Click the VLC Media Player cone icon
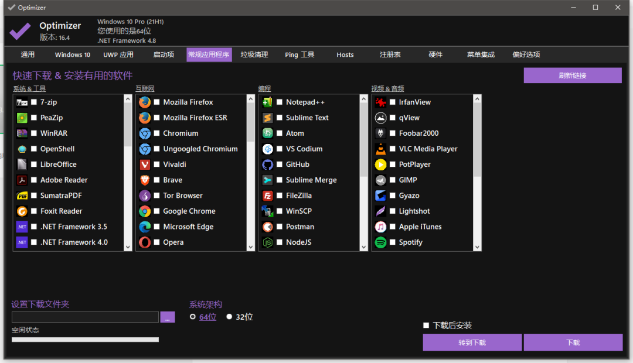Image resolution: width=633 pixels, height=363 pixels. click(x=381, y=149)
